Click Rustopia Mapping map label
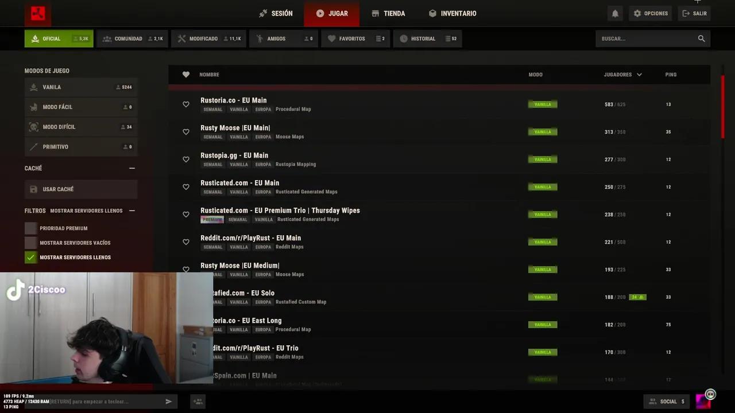Image resolution: width=735 pixels, height=413 pixels. click(296, 164)
